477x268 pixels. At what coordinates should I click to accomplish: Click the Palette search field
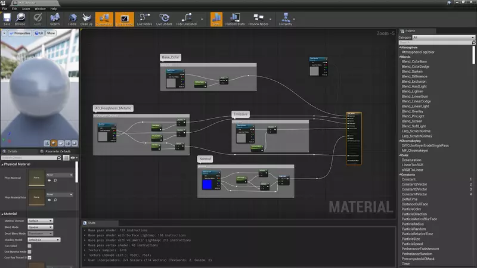[x=437, y=42]
